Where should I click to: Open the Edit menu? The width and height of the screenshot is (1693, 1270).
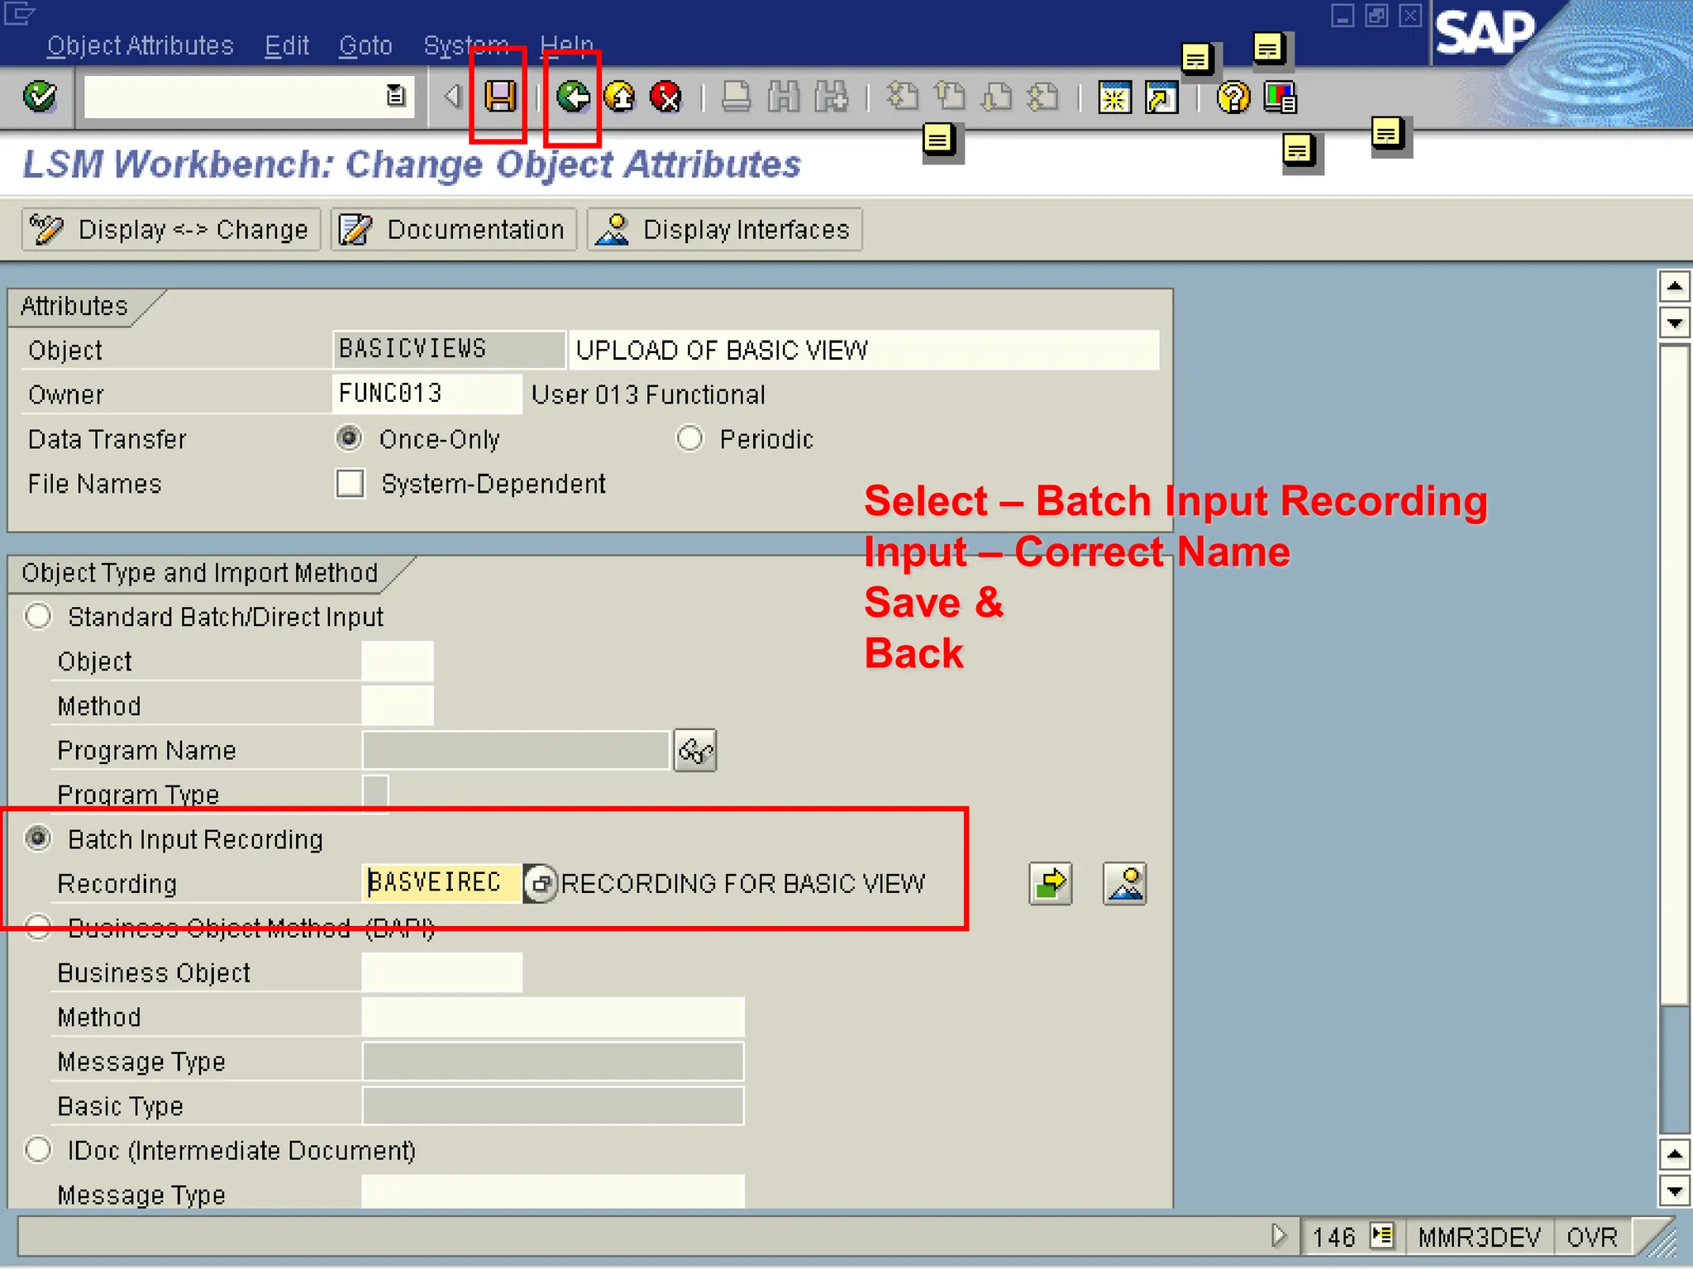tap(286, 45)
